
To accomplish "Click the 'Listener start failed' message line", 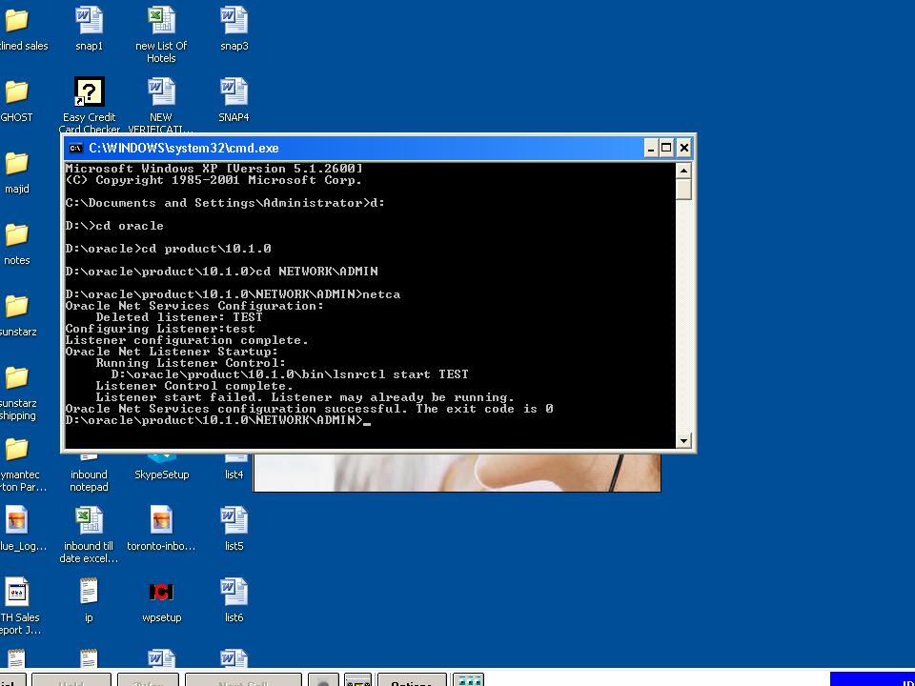I will pos(305,397).
